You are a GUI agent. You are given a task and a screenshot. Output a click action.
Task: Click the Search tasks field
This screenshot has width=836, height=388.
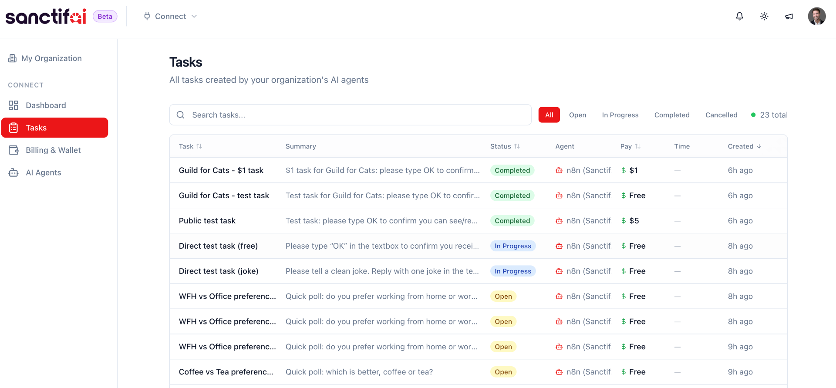351,115
